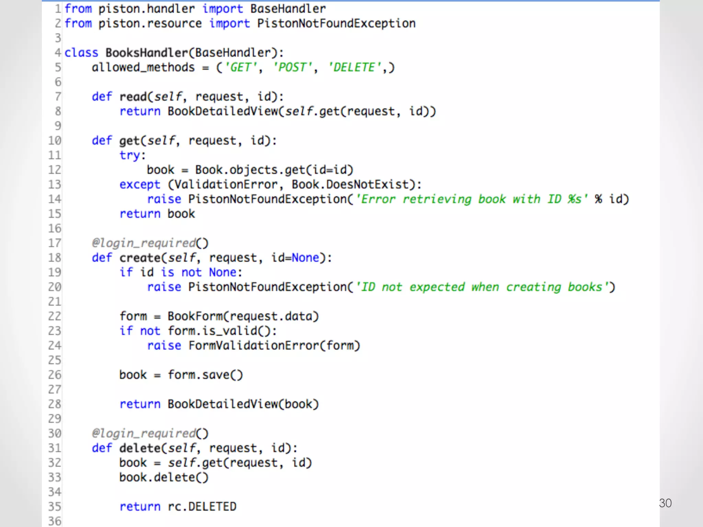Click book.delete() on line 33
703x527 pixels.
click(164, 478)
